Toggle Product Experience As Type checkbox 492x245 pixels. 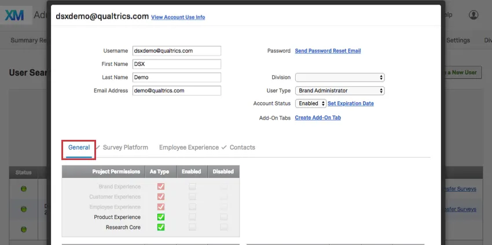[x=161, y=217]
